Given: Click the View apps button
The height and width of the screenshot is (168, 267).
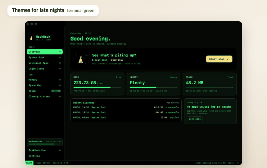Looking at the screenshot, I should click(195, 119).
